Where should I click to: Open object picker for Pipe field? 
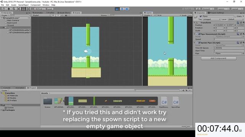click(x=243, y=53)
